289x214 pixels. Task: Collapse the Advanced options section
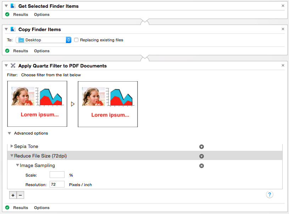click(9, 133)
